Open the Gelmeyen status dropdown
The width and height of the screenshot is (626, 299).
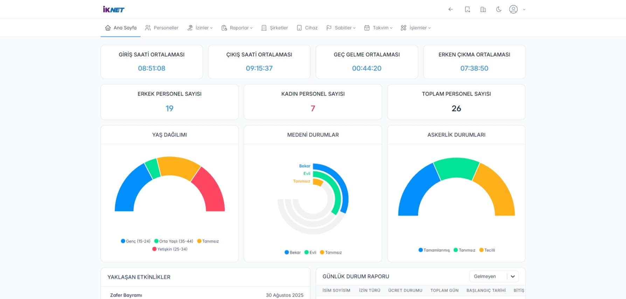pyautogui.click(x=493, y=277)
